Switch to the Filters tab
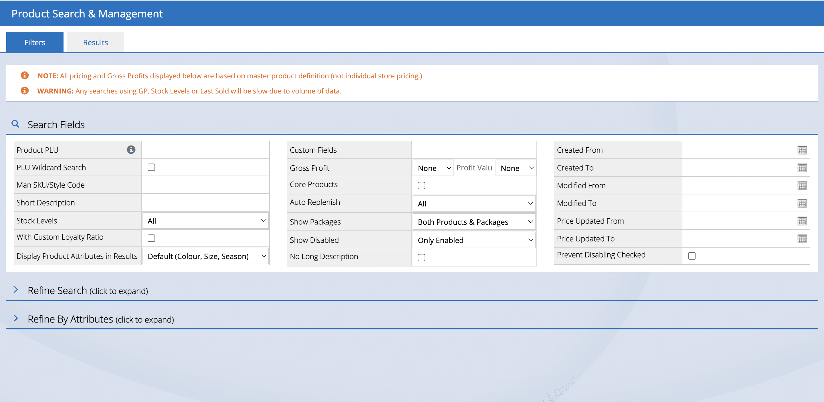This screenshot has height=402, width=824. (35, 42)
